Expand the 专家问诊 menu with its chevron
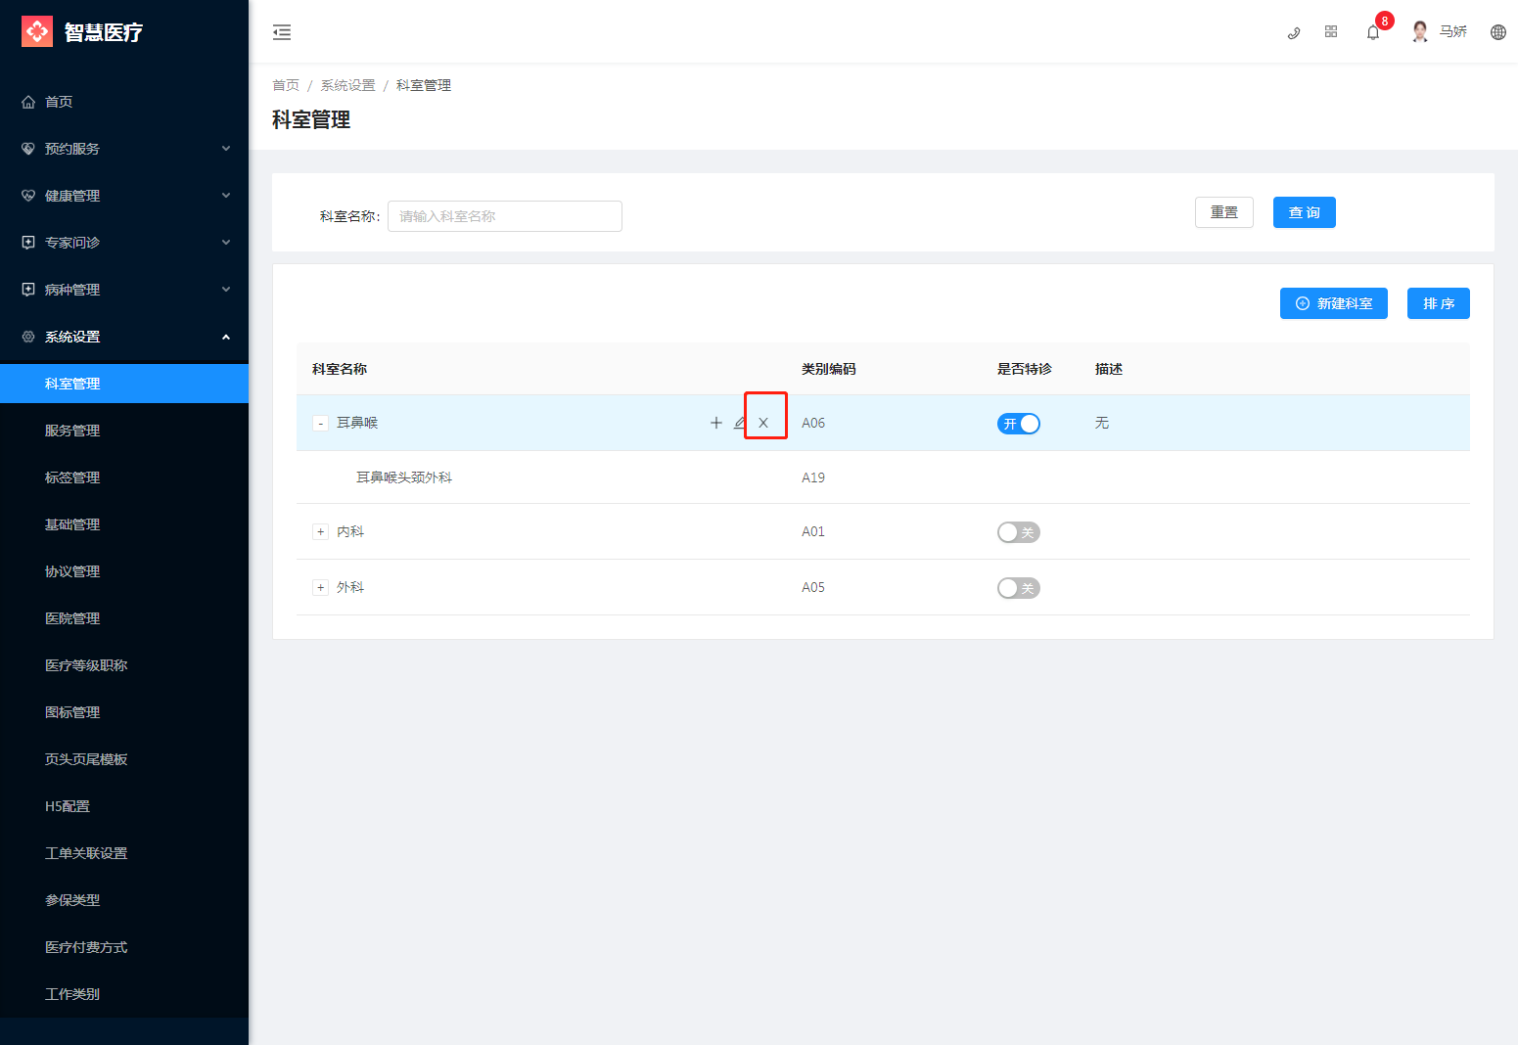This screenshot has height=1045, width=1518. pyautogui.click(x=226, y=243)
